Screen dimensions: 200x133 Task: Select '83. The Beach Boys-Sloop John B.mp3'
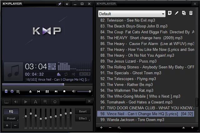point(146,26)
